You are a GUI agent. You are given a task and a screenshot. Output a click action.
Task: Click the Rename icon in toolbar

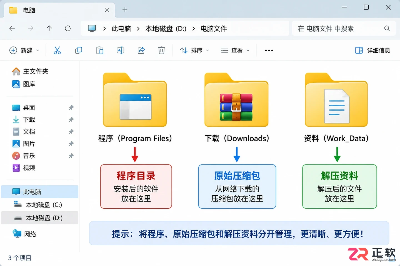click(x=121, y=50)
